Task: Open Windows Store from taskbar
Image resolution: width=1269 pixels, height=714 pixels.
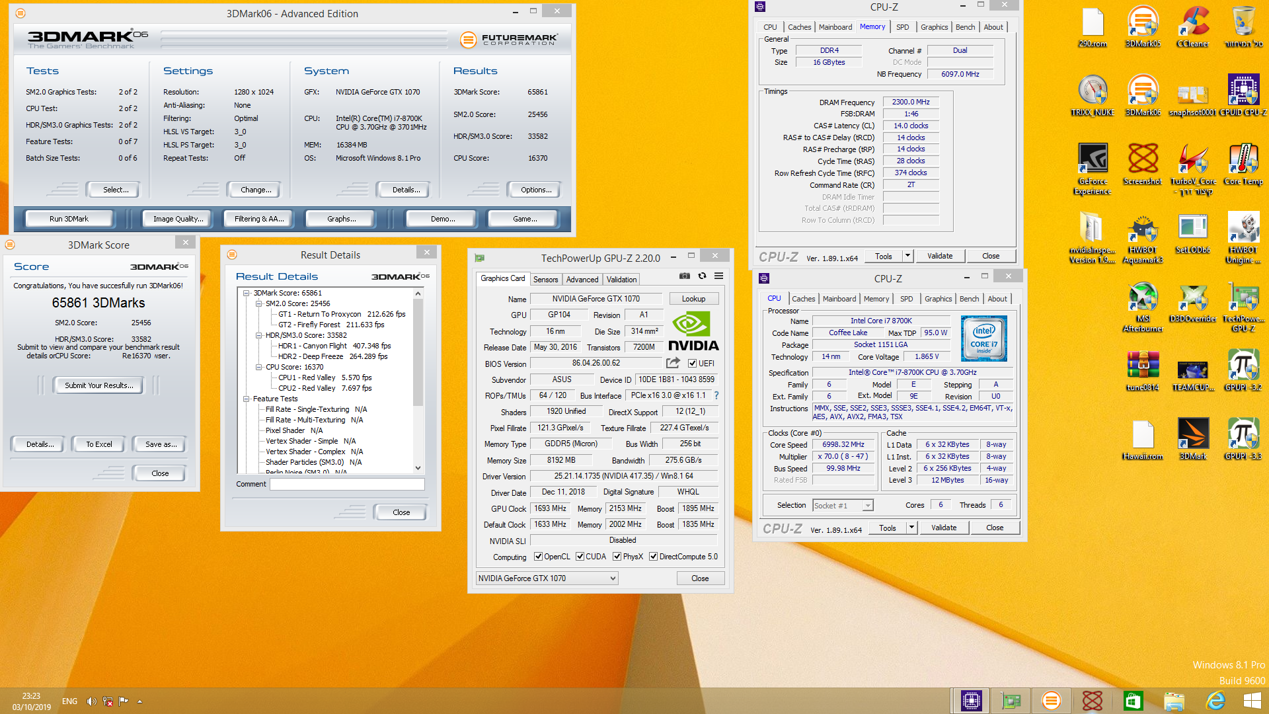Action: click(1133, 701)
